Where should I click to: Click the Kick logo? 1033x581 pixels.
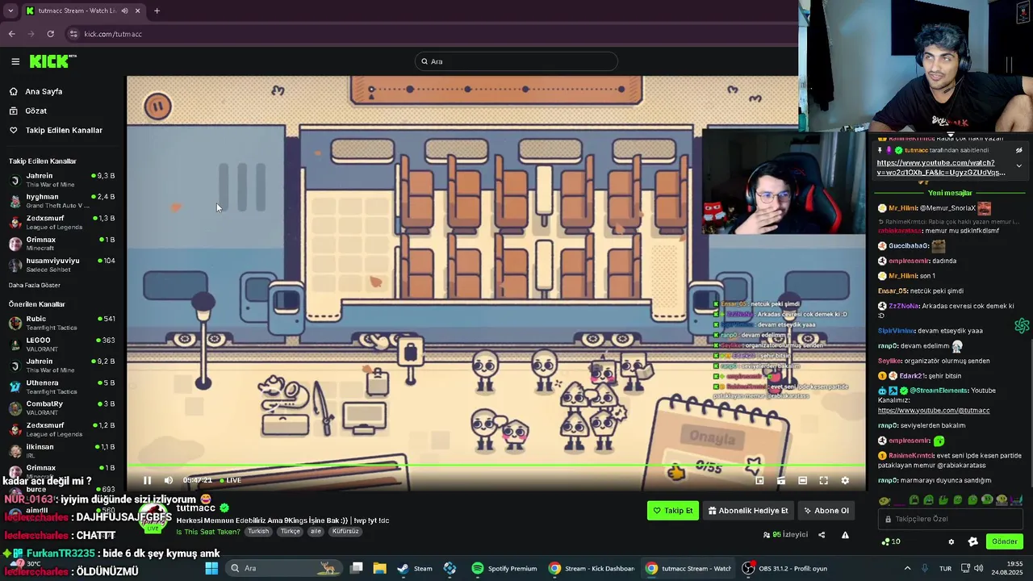[x=52, y=61]
